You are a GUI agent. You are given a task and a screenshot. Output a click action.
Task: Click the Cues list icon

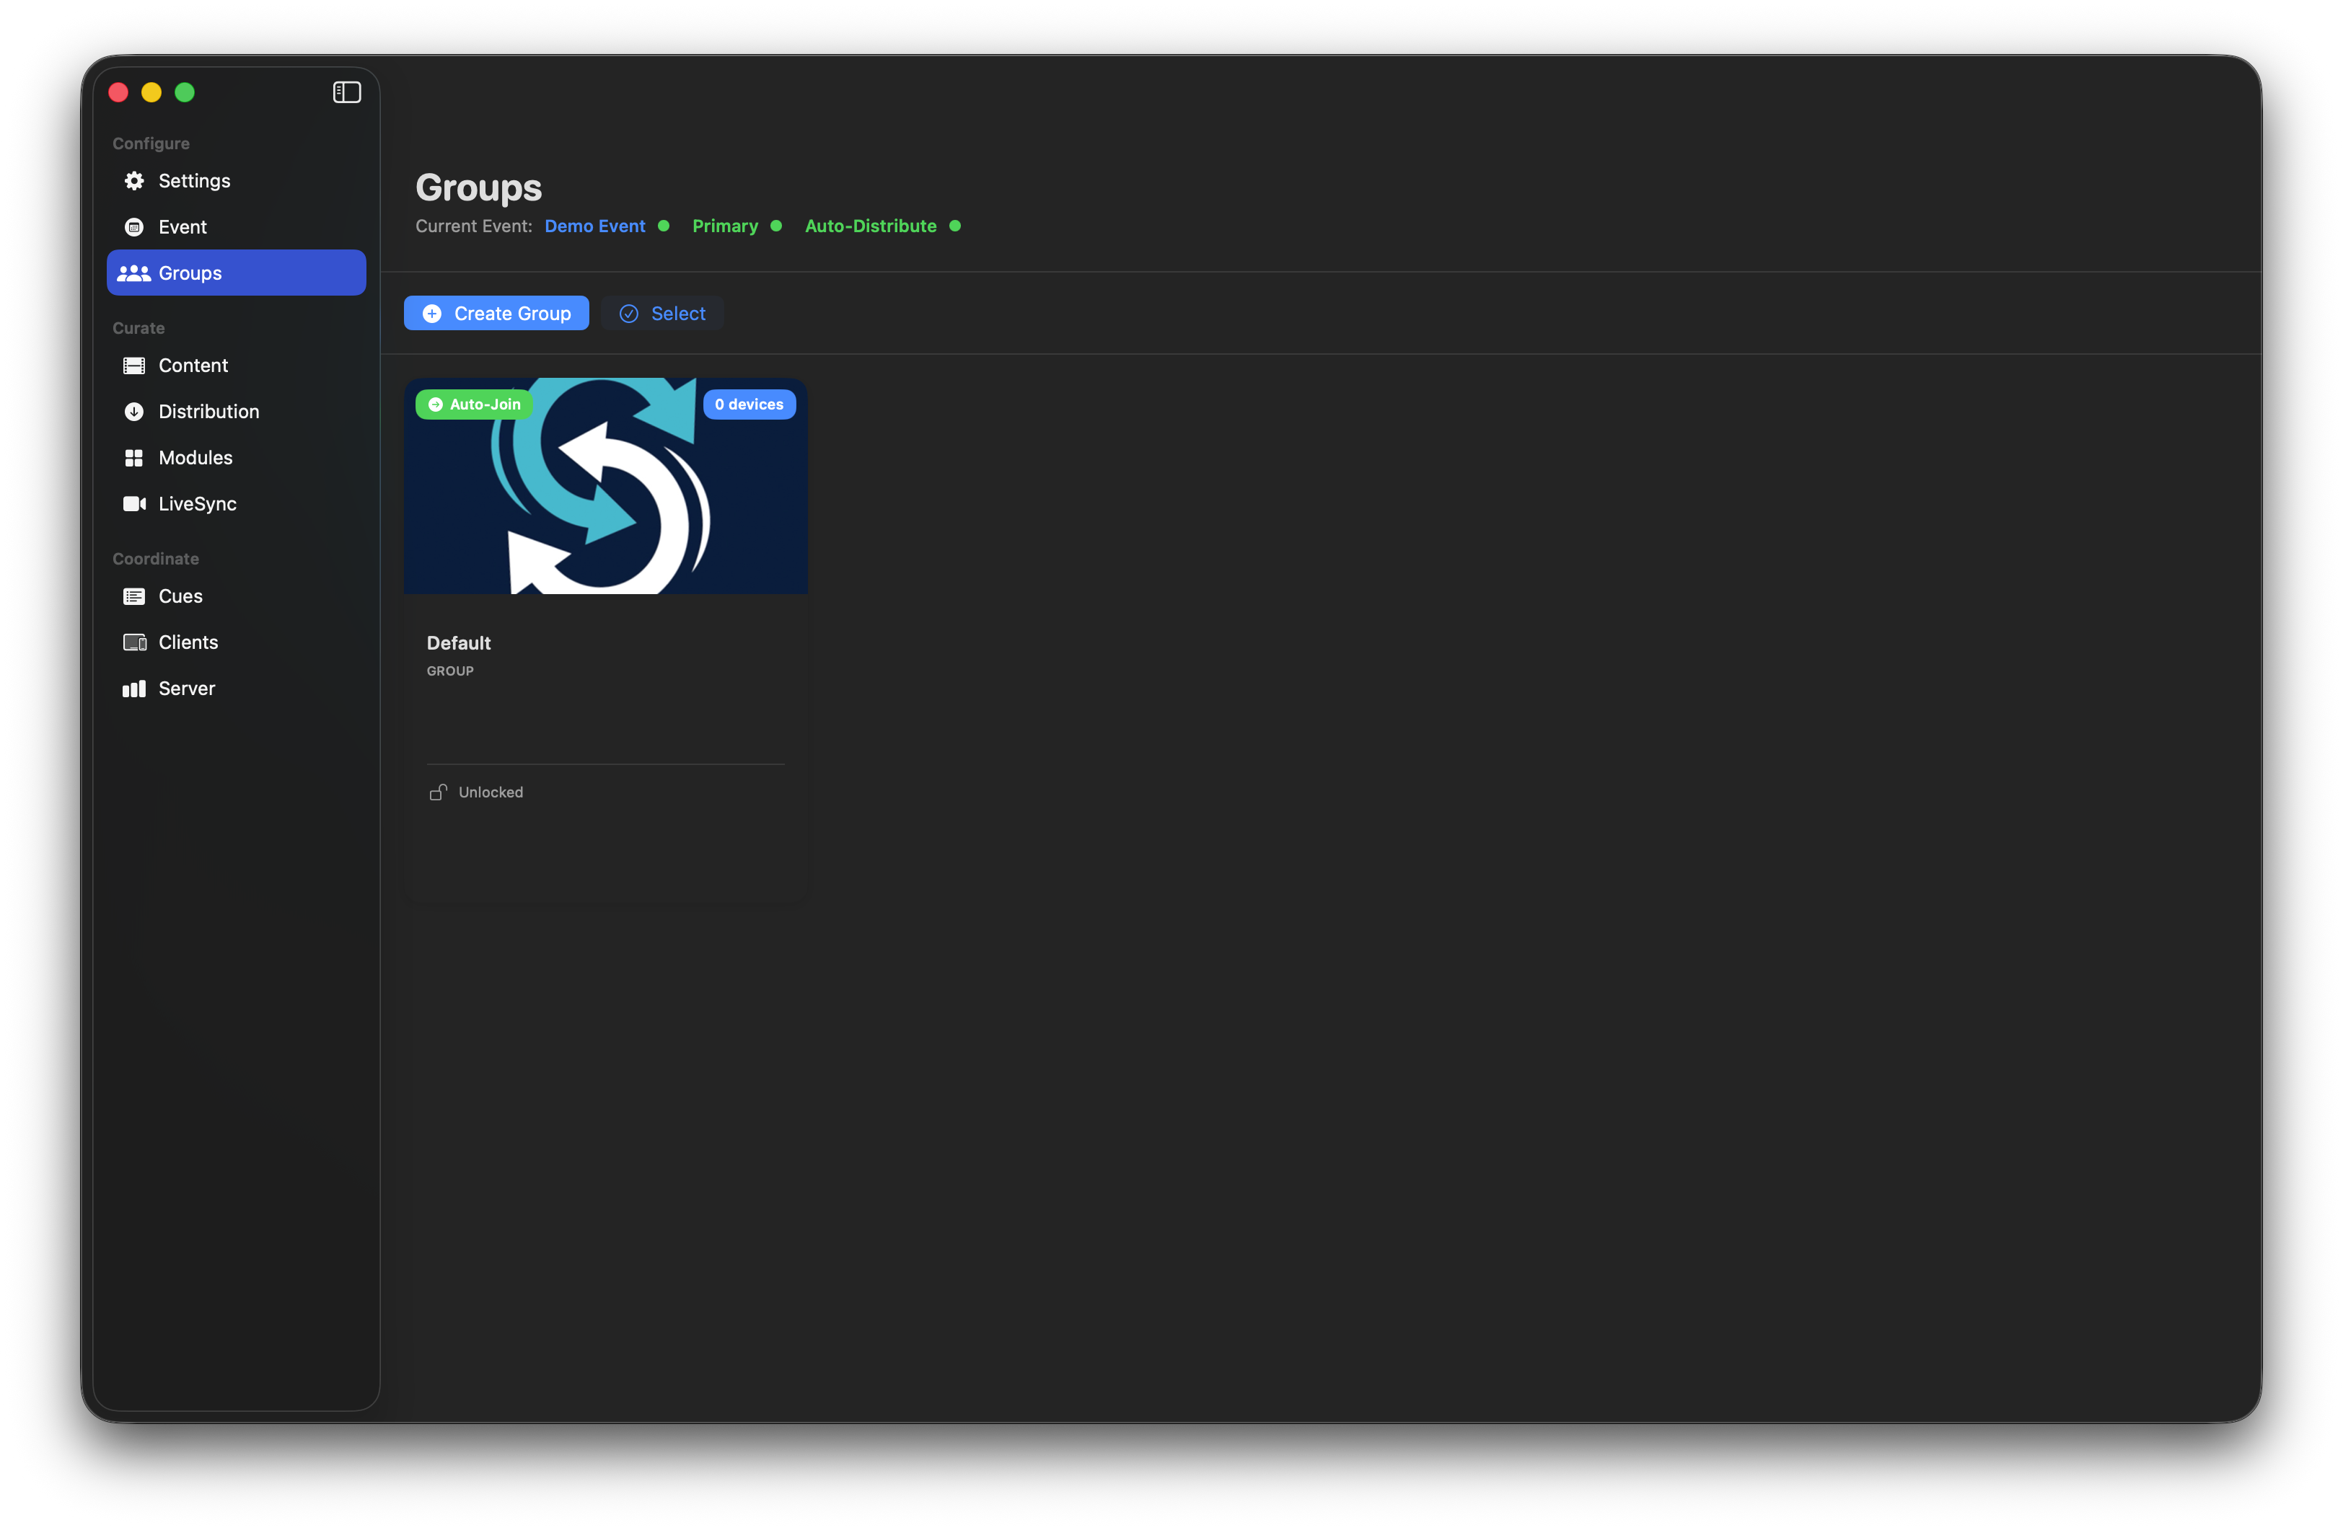coord(134,596)
